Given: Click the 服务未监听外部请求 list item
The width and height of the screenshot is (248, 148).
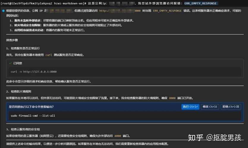Looking at the screenshot, I should [72, 21].
